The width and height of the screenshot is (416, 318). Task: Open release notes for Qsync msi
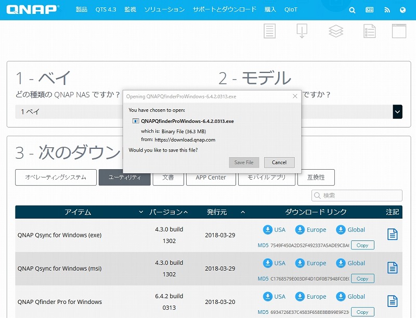pyautogui.click(x=393, y=268)
